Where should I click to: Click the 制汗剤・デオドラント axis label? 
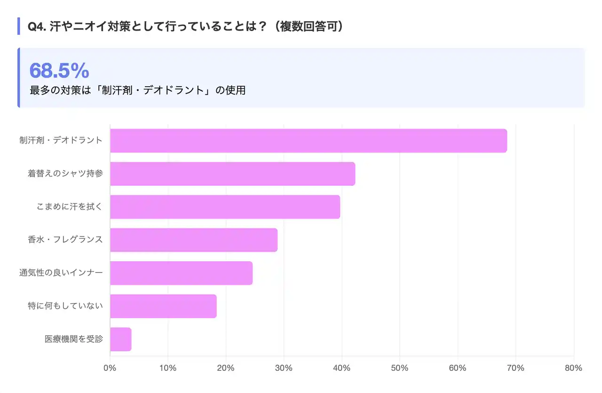point(61,140)
